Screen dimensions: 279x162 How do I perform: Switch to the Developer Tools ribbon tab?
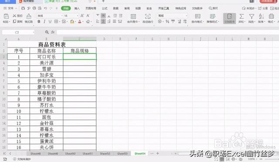coord(163,8)
